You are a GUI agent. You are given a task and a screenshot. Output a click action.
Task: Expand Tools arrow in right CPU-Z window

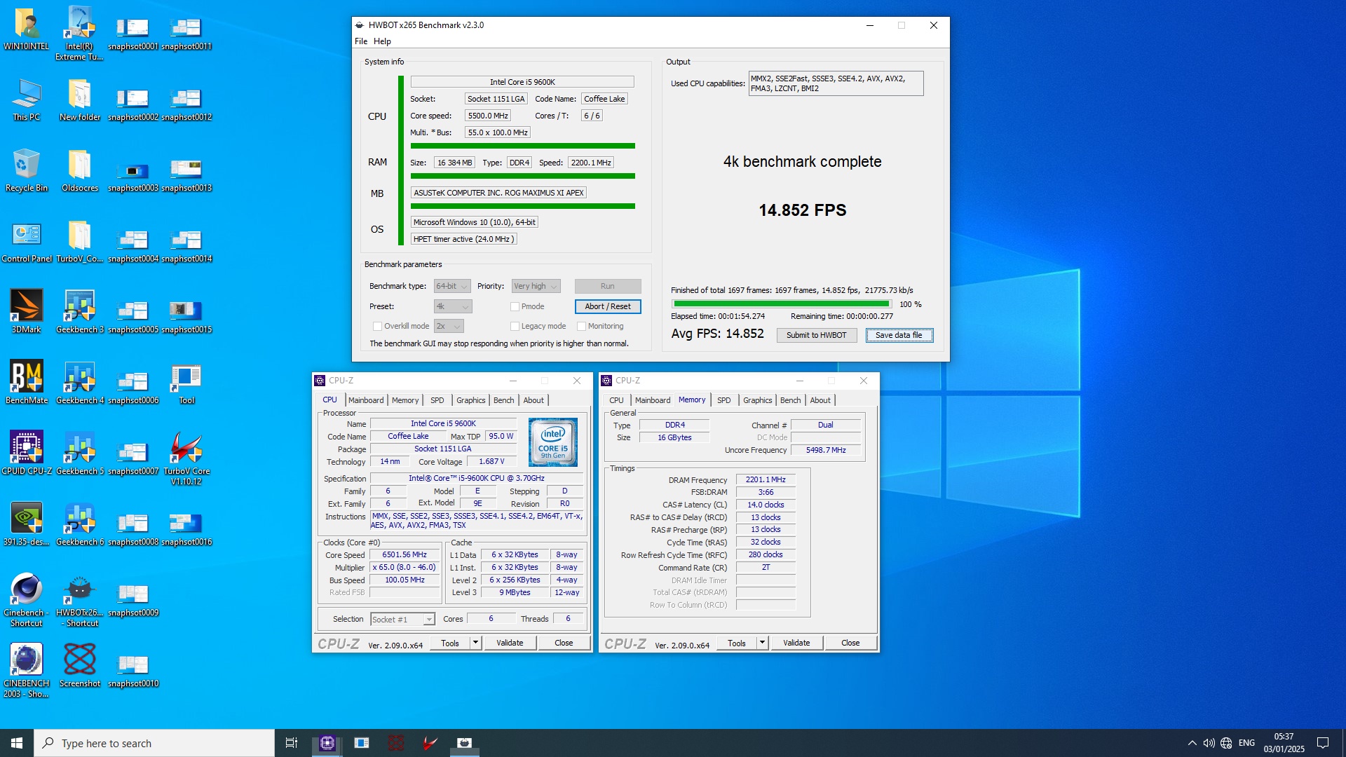tap(762, 643)
